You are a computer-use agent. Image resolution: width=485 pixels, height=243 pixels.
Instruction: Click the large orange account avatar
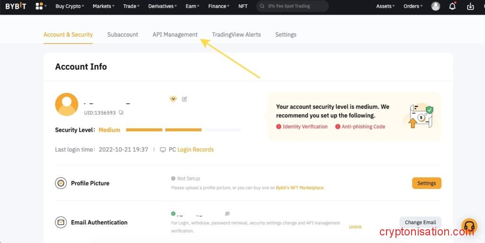point(66,105)
